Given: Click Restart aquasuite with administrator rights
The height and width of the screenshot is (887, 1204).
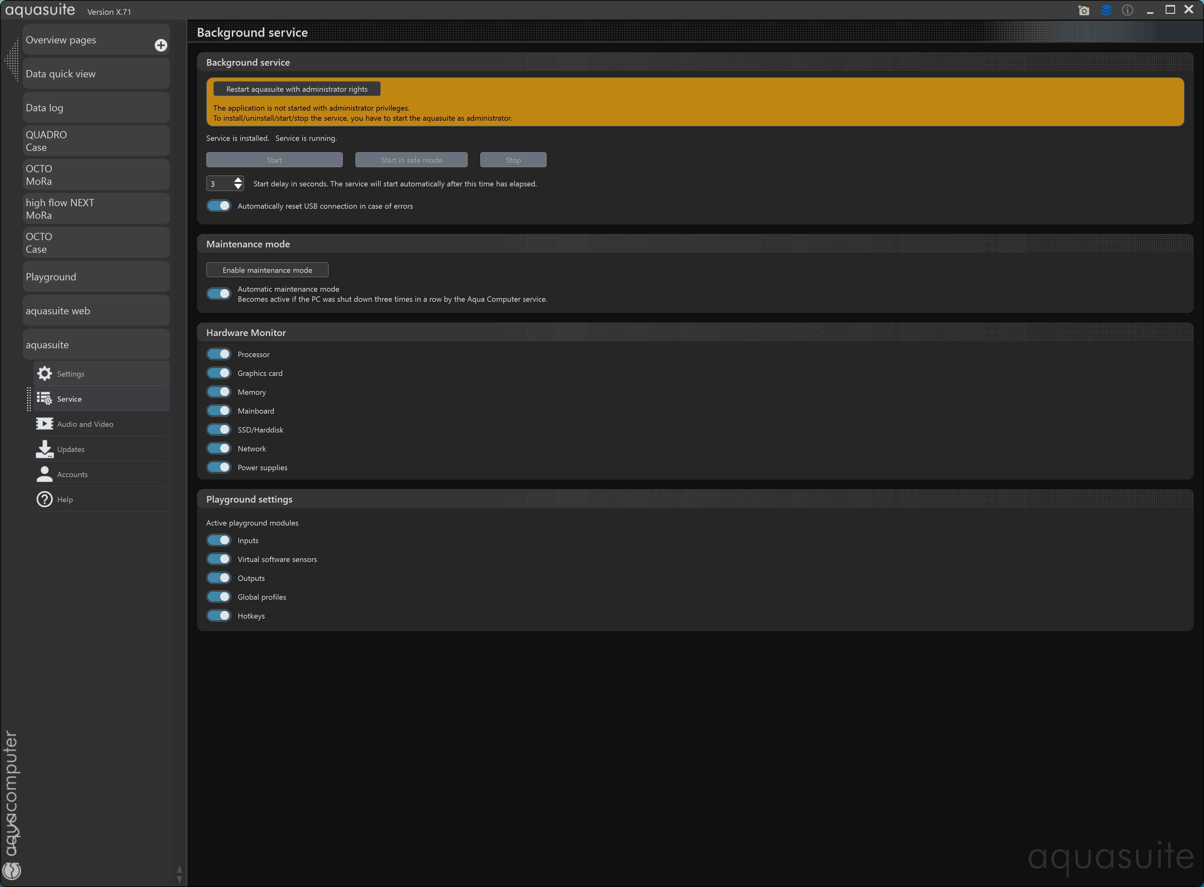Looking at the screenshot, I should [297, 89].
